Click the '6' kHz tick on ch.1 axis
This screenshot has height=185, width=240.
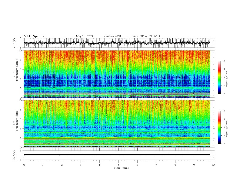coord(21,69)
